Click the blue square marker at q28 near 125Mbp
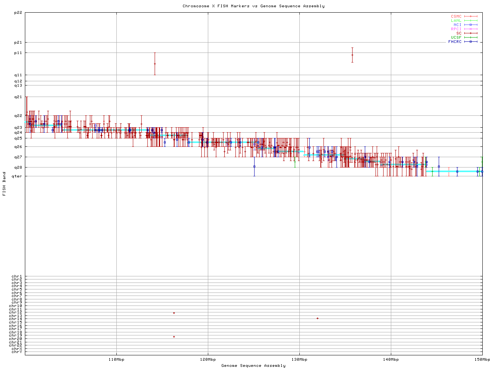The width and height of the screenshot is (490, 368). click(x=254, y=166)
